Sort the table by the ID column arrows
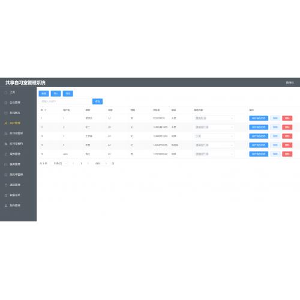Screen dimensions: 300x300 46,110
